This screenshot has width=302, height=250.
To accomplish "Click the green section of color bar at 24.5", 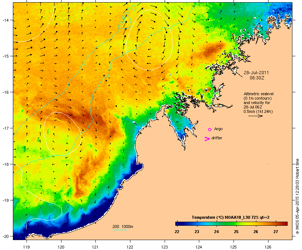I will pos(226,224).
